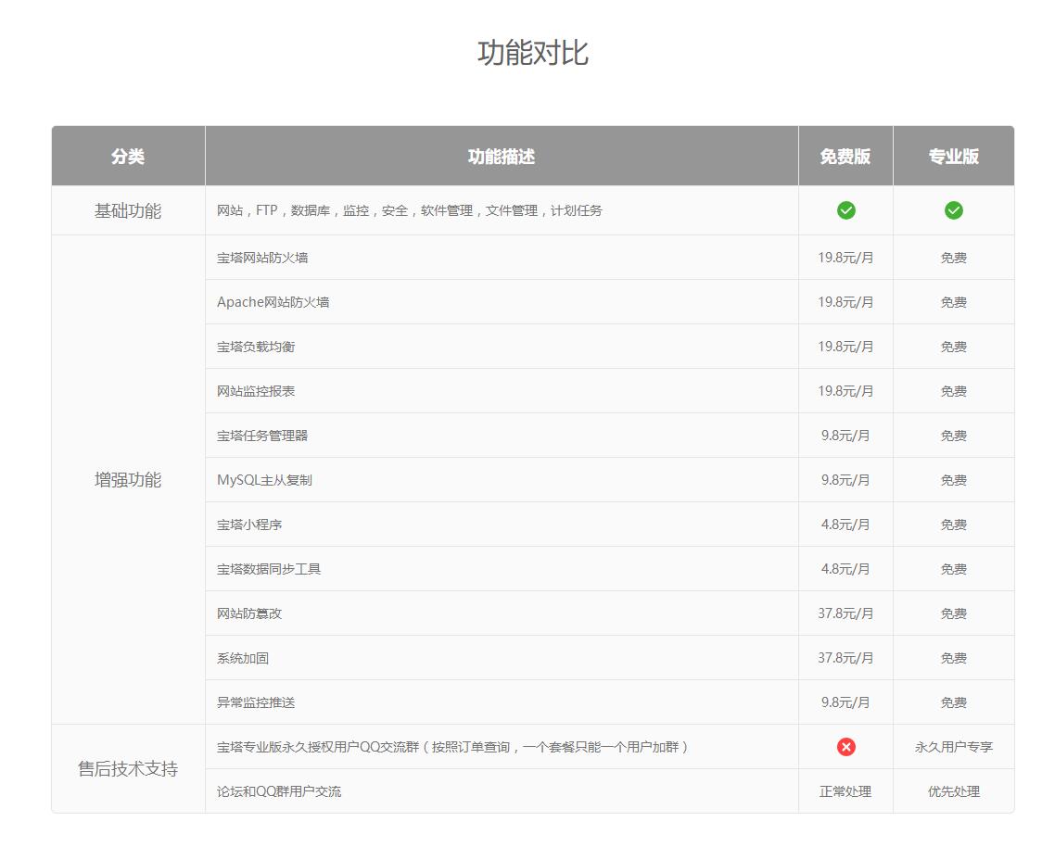This screenshot has width=1042, height=847.
Task: Click the 宝塔网站防火墙 feature text
Action: pos(262,258)
